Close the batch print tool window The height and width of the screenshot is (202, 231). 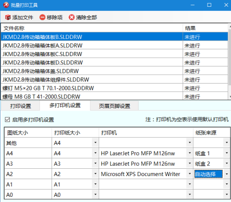pos(226,5)
